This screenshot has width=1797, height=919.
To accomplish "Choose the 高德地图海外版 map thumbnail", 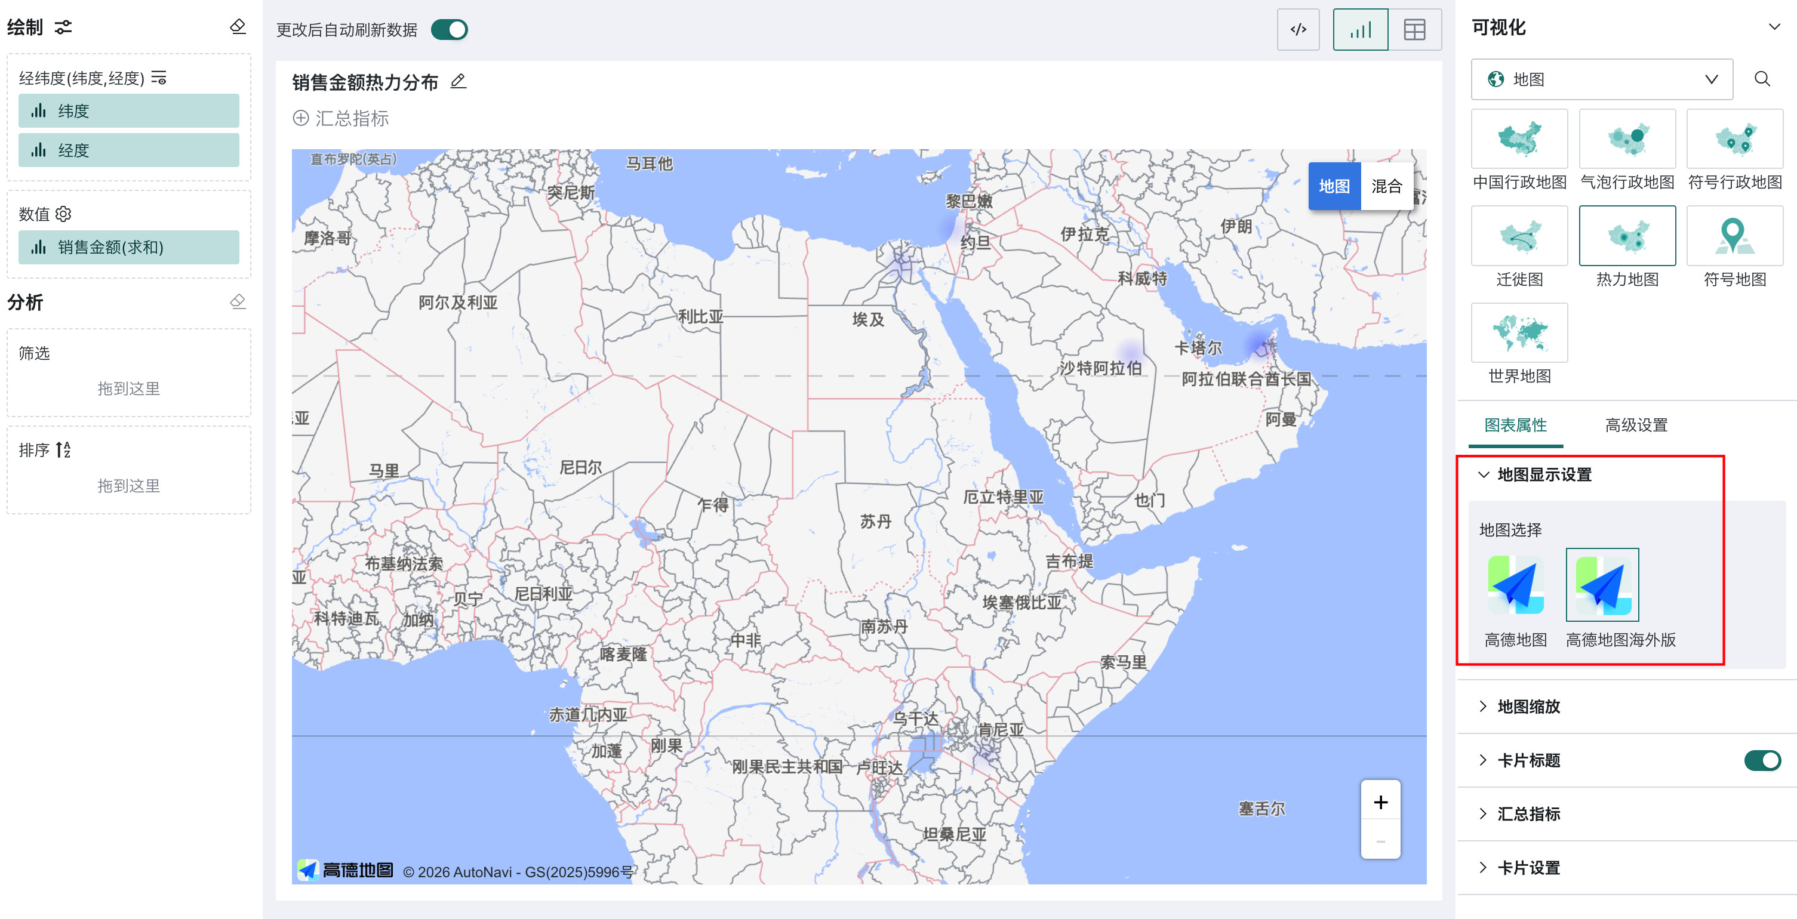I will 1602,584.
